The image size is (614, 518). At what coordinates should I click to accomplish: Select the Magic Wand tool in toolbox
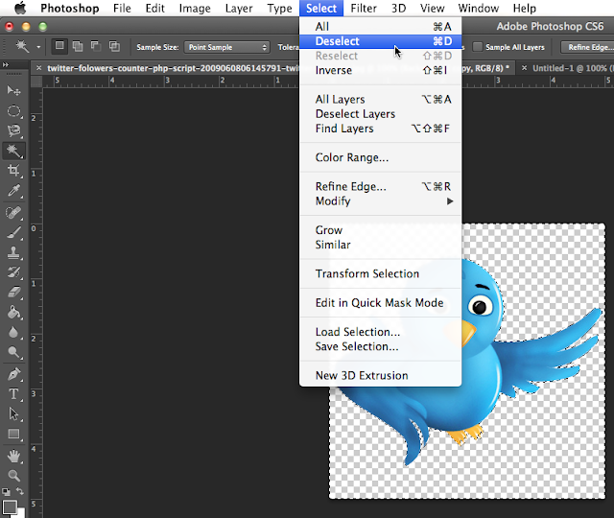[x=13, y=151]
